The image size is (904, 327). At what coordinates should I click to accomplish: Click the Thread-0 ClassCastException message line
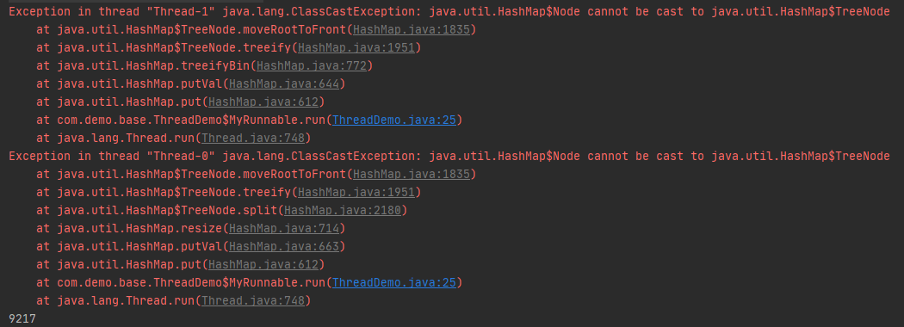[449, 157]
